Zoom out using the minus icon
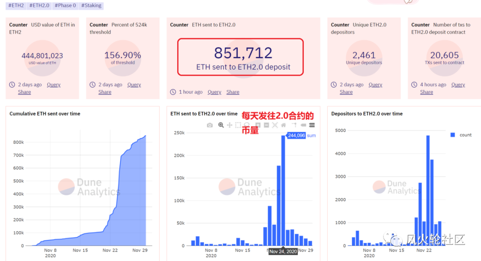The image size is (481, 261). click(x=266, y=125)
